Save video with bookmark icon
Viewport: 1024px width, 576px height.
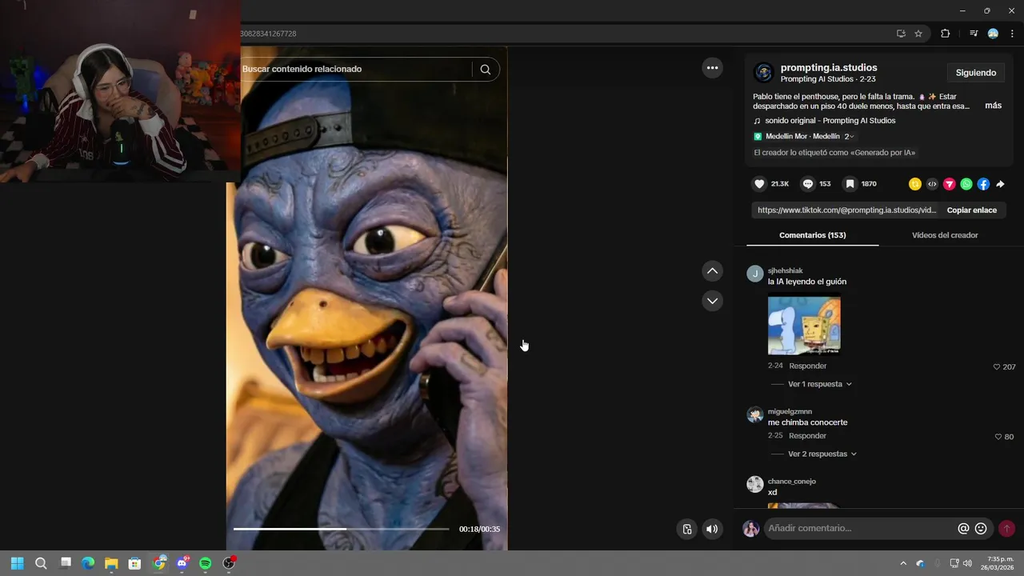pos(850,184)
